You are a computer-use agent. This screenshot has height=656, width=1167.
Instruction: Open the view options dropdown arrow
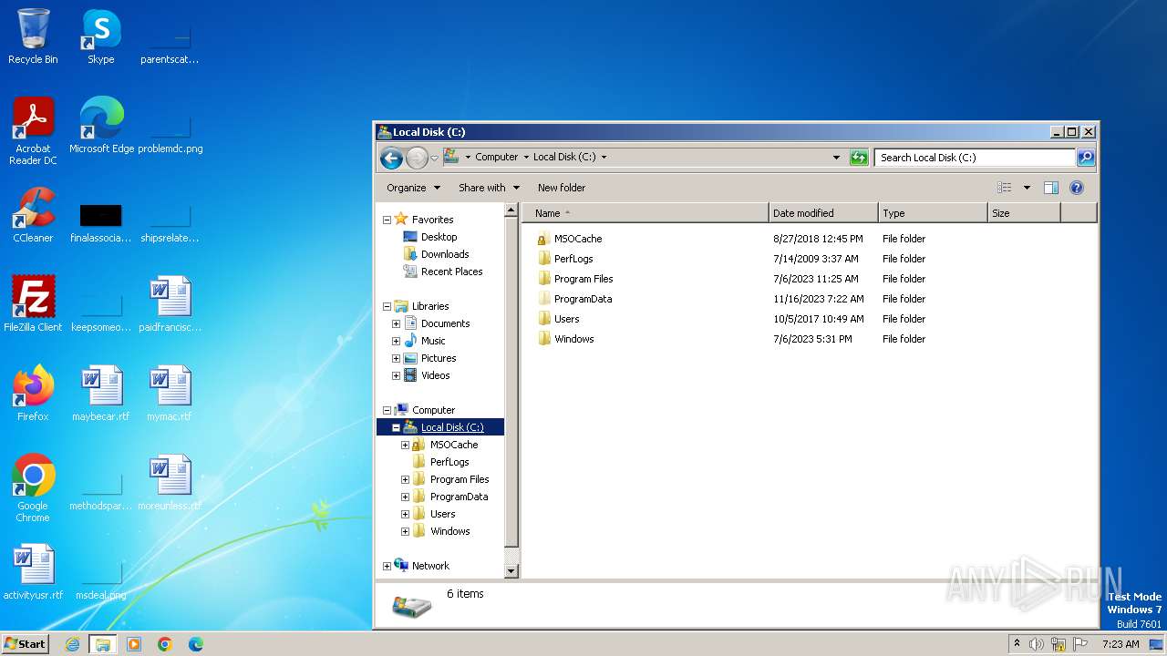point(1027,188)
